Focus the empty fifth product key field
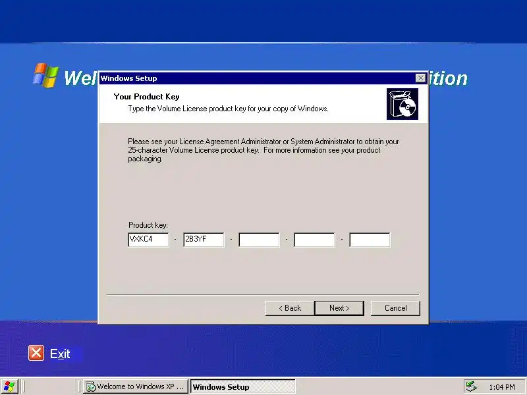 click(x=370, y=240)
